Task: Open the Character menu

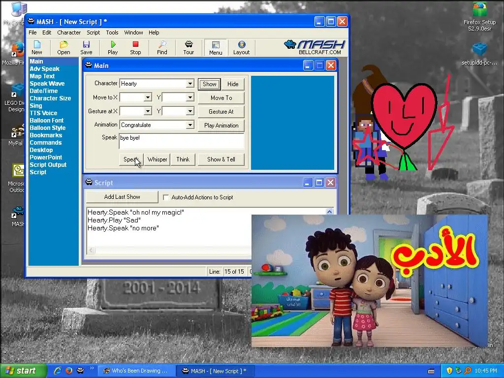Action: point(69,32)
